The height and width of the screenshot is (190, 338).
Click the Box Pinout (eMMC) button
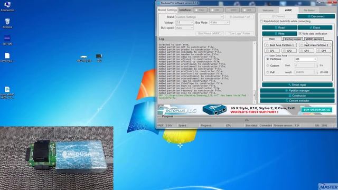click(x=210, y=33)
